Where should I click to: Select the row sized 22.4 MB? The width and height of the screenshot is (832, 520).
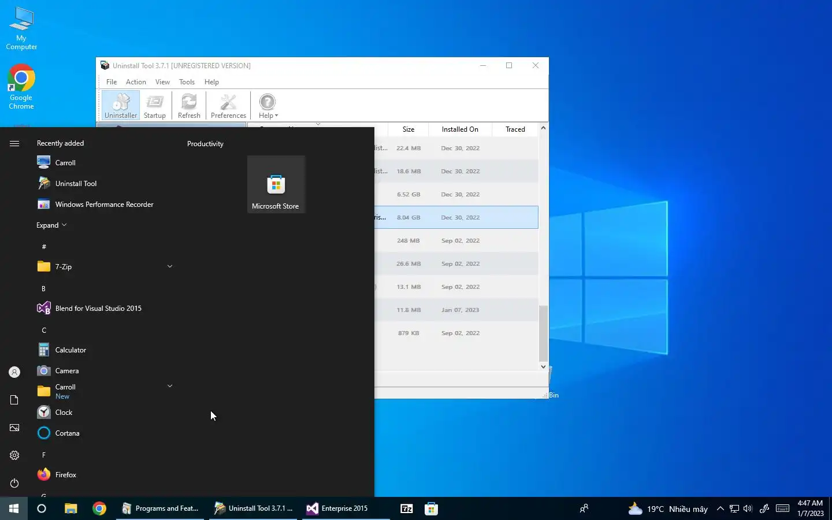(456, 148)
